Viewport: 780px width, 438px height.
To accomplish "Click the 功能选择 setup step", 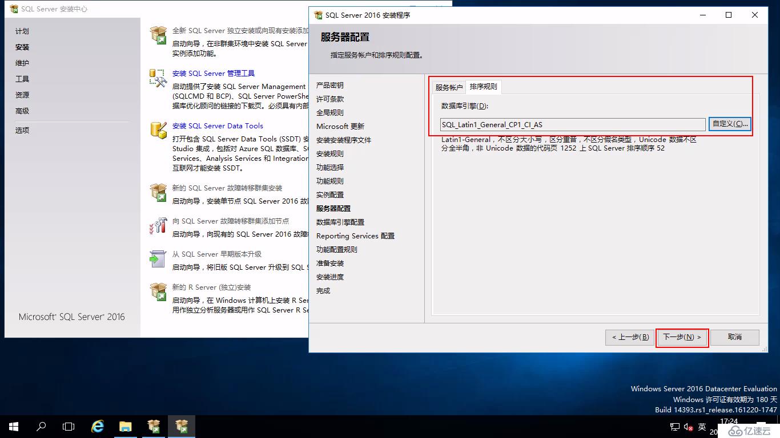I will [330, 168].
